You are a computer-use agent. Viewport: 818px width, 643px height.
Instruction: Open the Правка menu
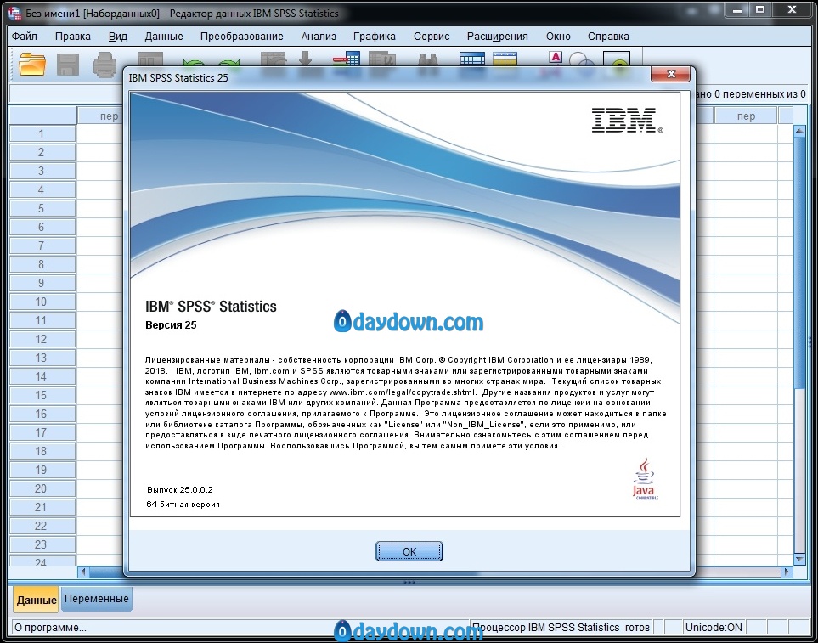[72, 36]
